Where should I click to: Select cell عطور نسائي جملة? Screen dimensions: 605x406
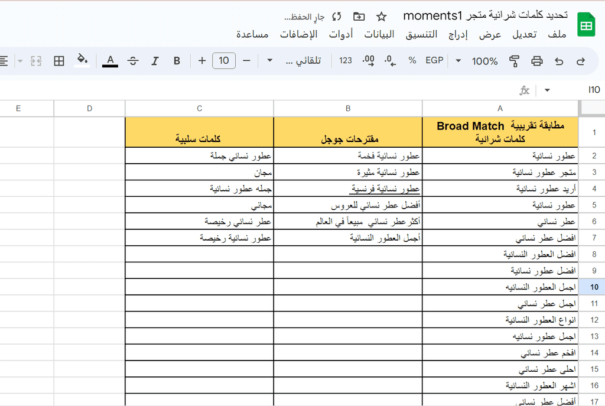pyautogui.click(x=200, y=155)
